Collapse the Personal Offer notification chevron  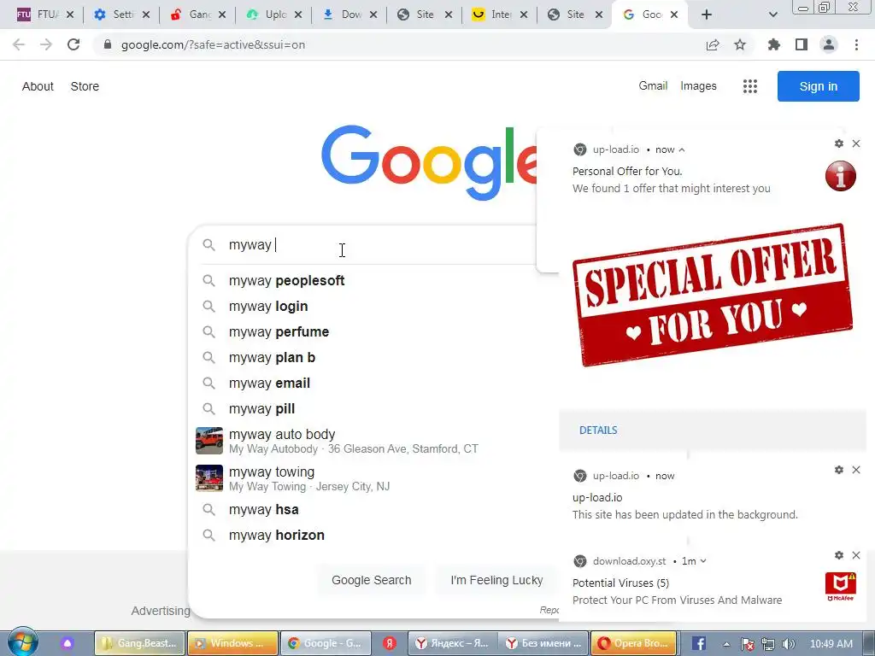click(682, 149)
